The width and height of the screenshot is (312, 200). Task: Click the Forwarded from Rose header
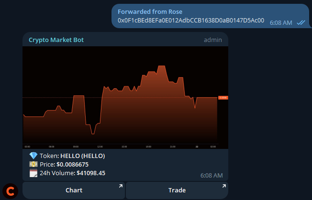pyautogui.click(x=150, y=12)
